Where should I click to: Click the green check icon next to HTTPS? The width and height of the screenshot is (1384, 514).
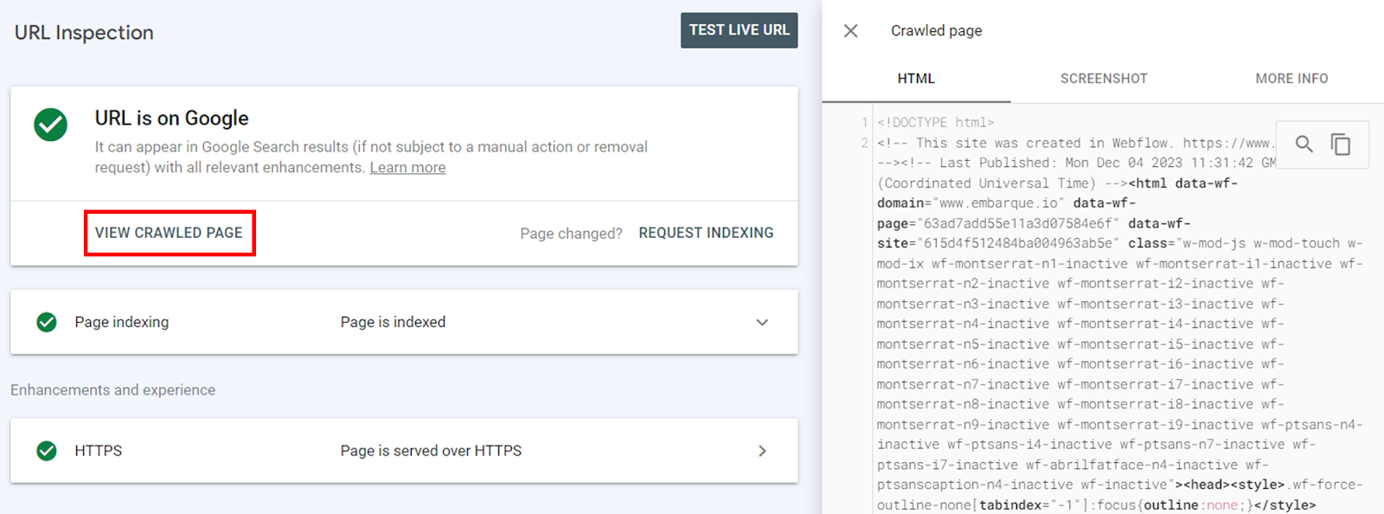[47, 451]
